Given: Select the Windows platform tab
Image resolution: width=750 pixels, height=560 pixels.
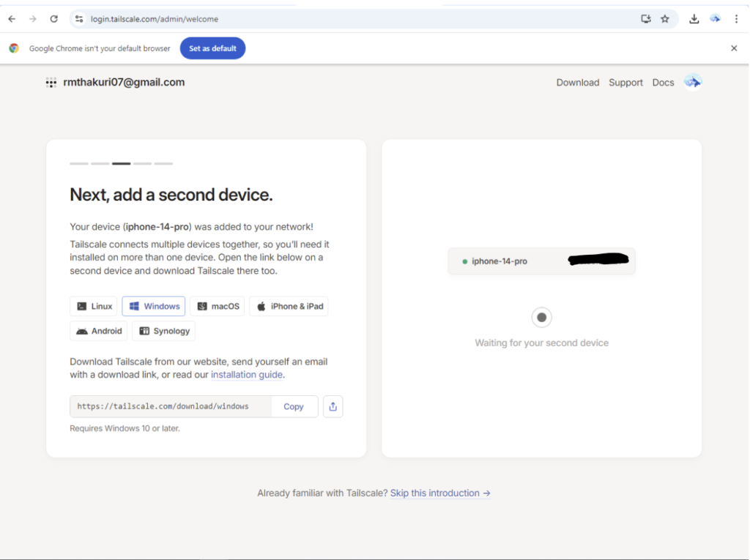Looking at the screenshot, I should click(x=154, y=306).
